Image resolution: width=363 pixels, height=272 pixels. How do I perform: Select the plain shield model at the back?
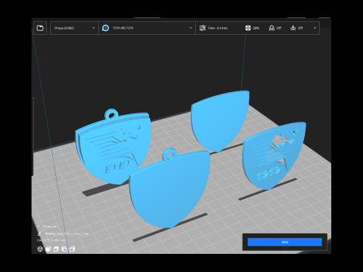click(x=219, y=121)
